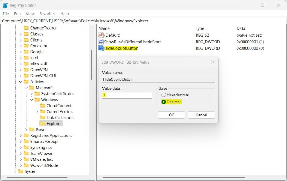Expand the CurrentVersion tree node
This screenshot has height=181, width=287.
[x=37, y=112]
